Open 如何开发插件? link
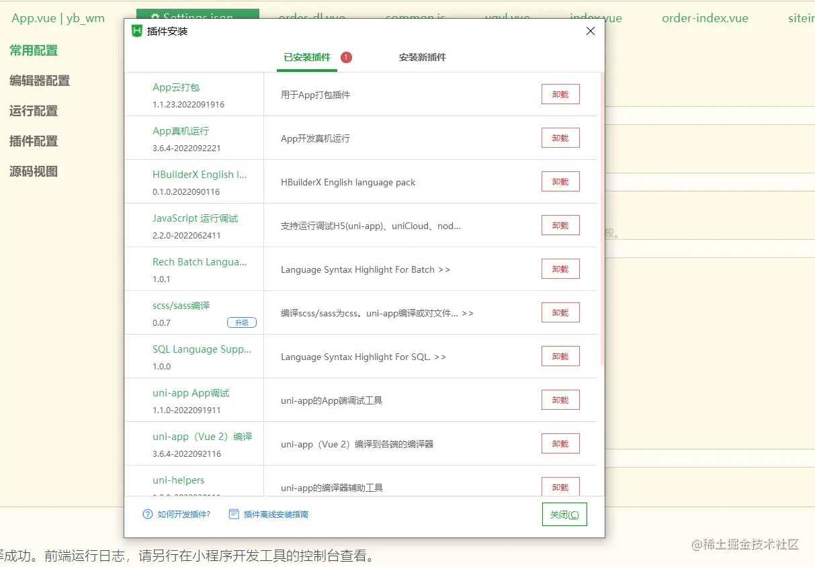This screenshot has width=815, height=567. [x=184, y=515]
